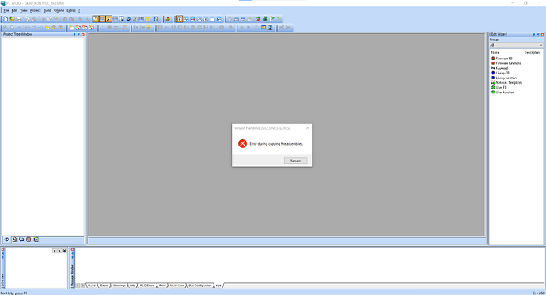
Task: Open the Extras menu
Action: coord(71,10)
